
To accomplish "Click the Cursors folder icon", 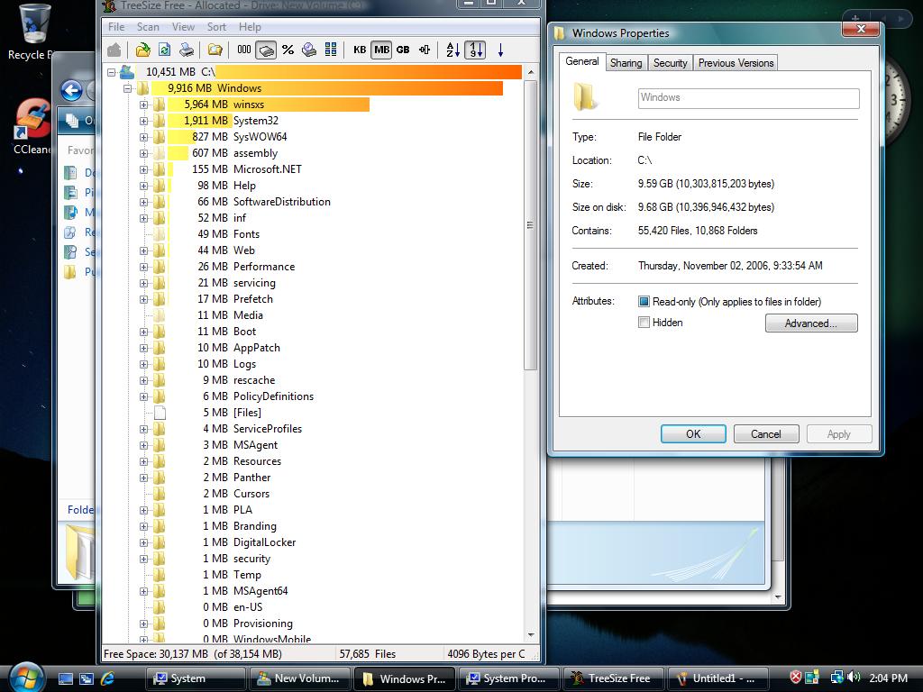I will (x=159, y=494).
